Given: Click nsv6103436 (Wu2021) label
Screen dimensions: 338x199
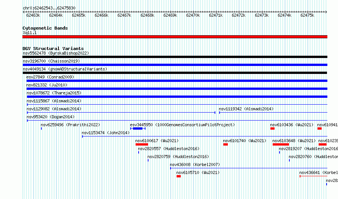Looking at the screenshot, I should [x=292, y=125].
